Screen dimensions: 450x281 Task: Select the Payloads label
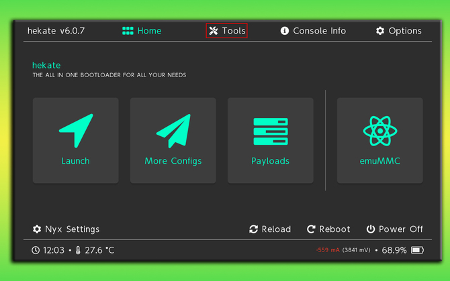click(270, 161)
